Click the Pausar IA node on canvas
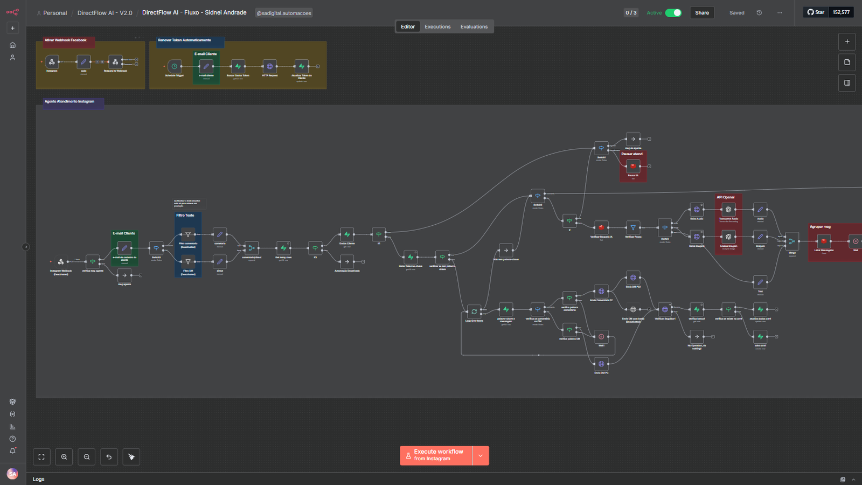Screen dimensions: 862x485 [633, 167]
